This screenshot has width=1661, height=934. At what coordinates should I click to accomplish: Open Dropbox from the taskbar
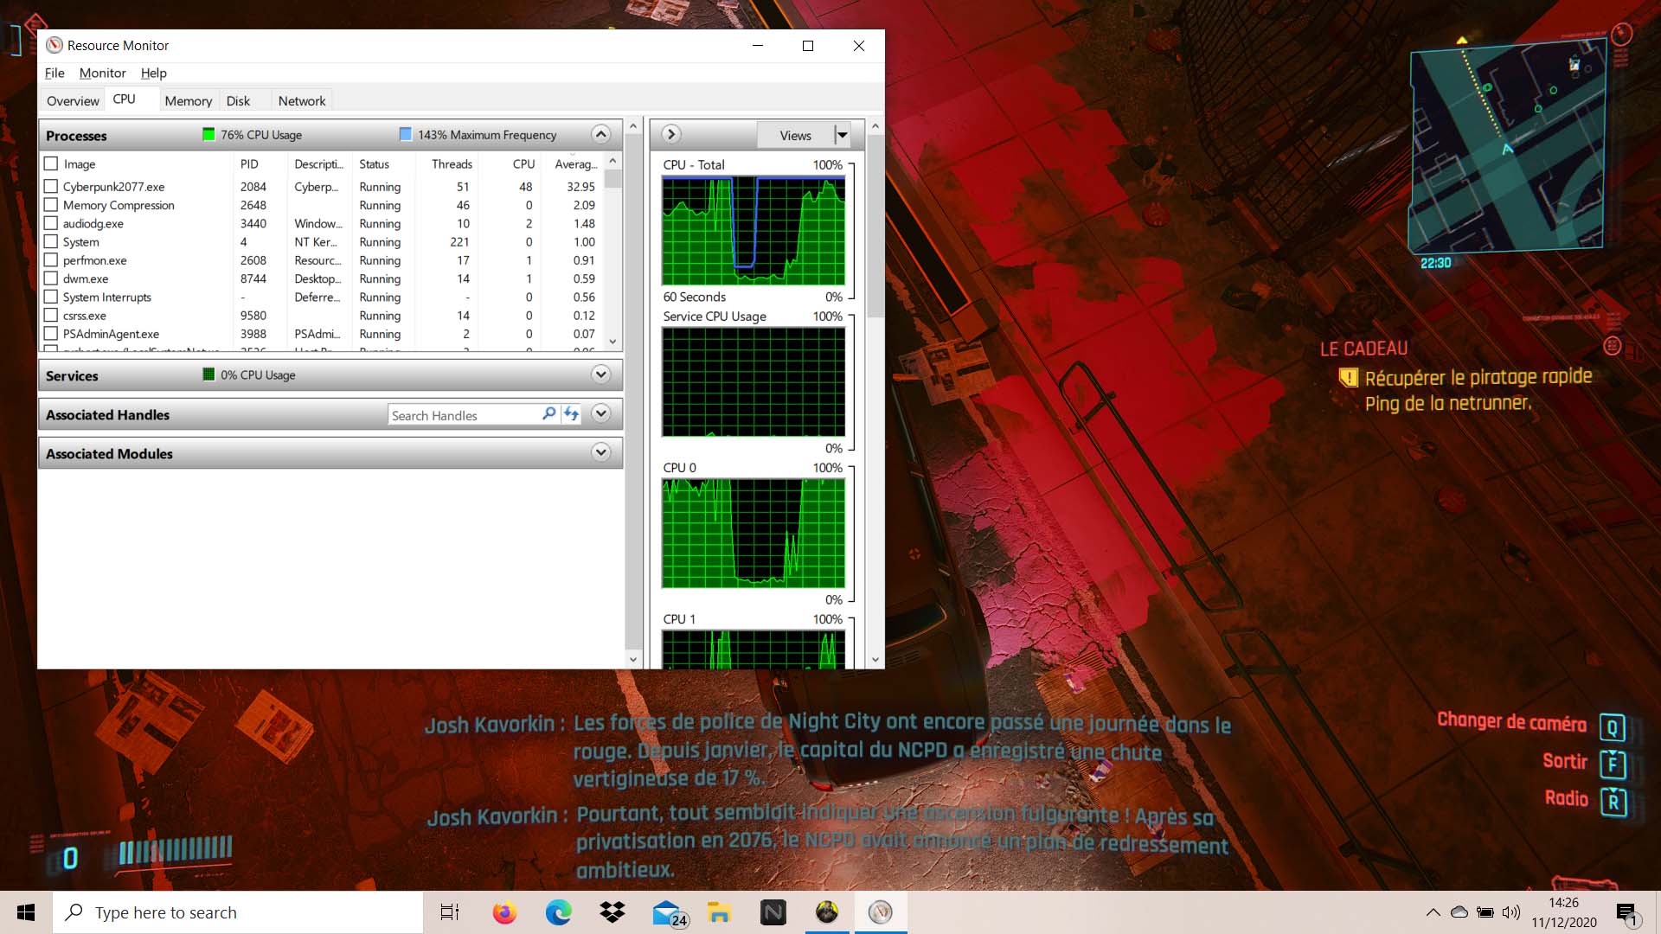point(612,912)
